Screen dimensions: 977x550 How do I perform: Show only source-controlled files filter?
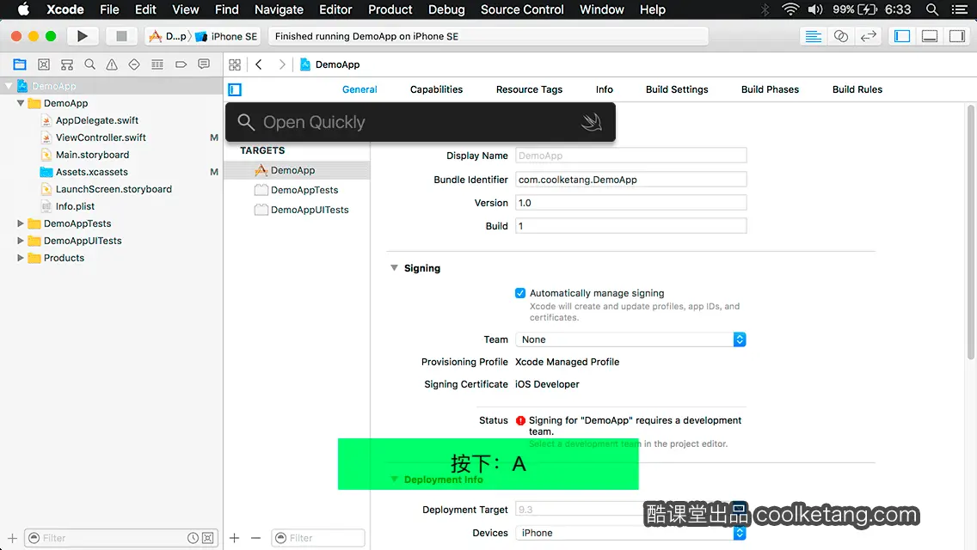point(208,538)
